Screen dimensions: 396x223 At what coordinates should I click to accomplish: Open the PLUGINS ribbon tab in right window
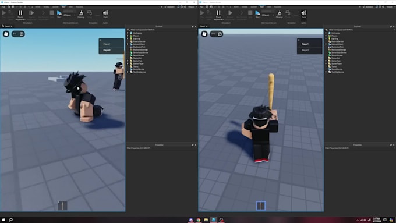[x=278, y=7]
